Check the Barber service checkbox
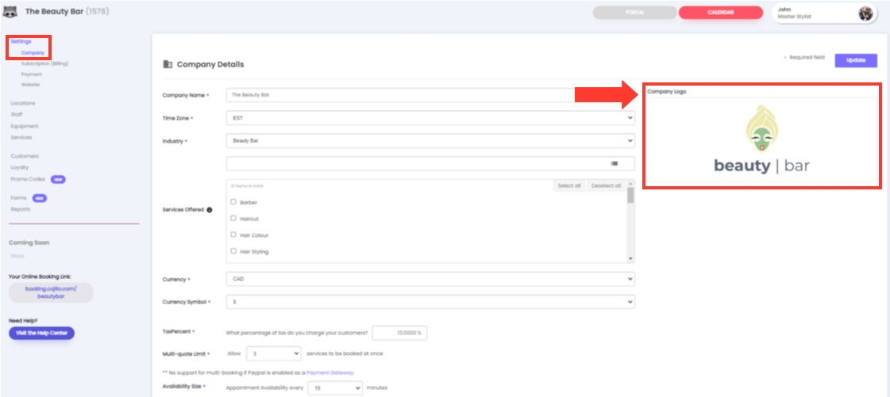The image size is (890, 397). click(x=233, y=201)
